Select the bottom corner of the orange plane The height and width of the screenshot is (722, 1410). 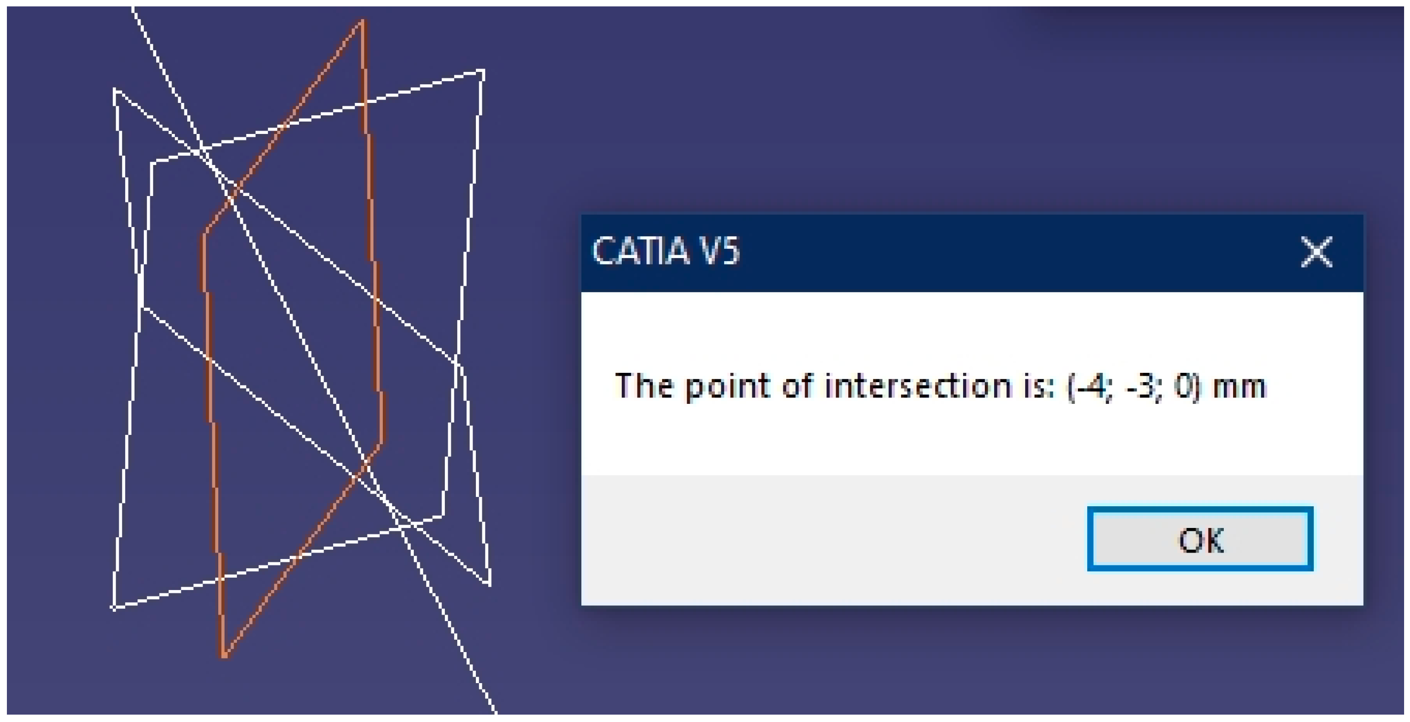(225, 655)
